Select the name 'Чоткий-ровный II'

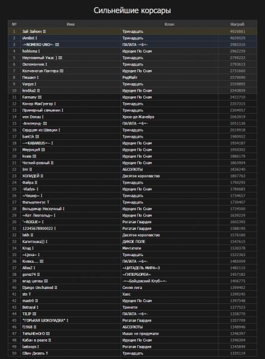point(38,163)
